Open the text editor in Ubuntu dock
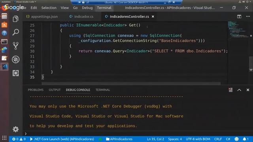The height and width of the screenshot is (142, 253). coord(4,58)
